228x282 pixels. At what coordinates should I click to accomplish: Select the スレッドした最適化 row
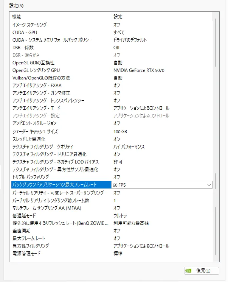coord(112,139)
